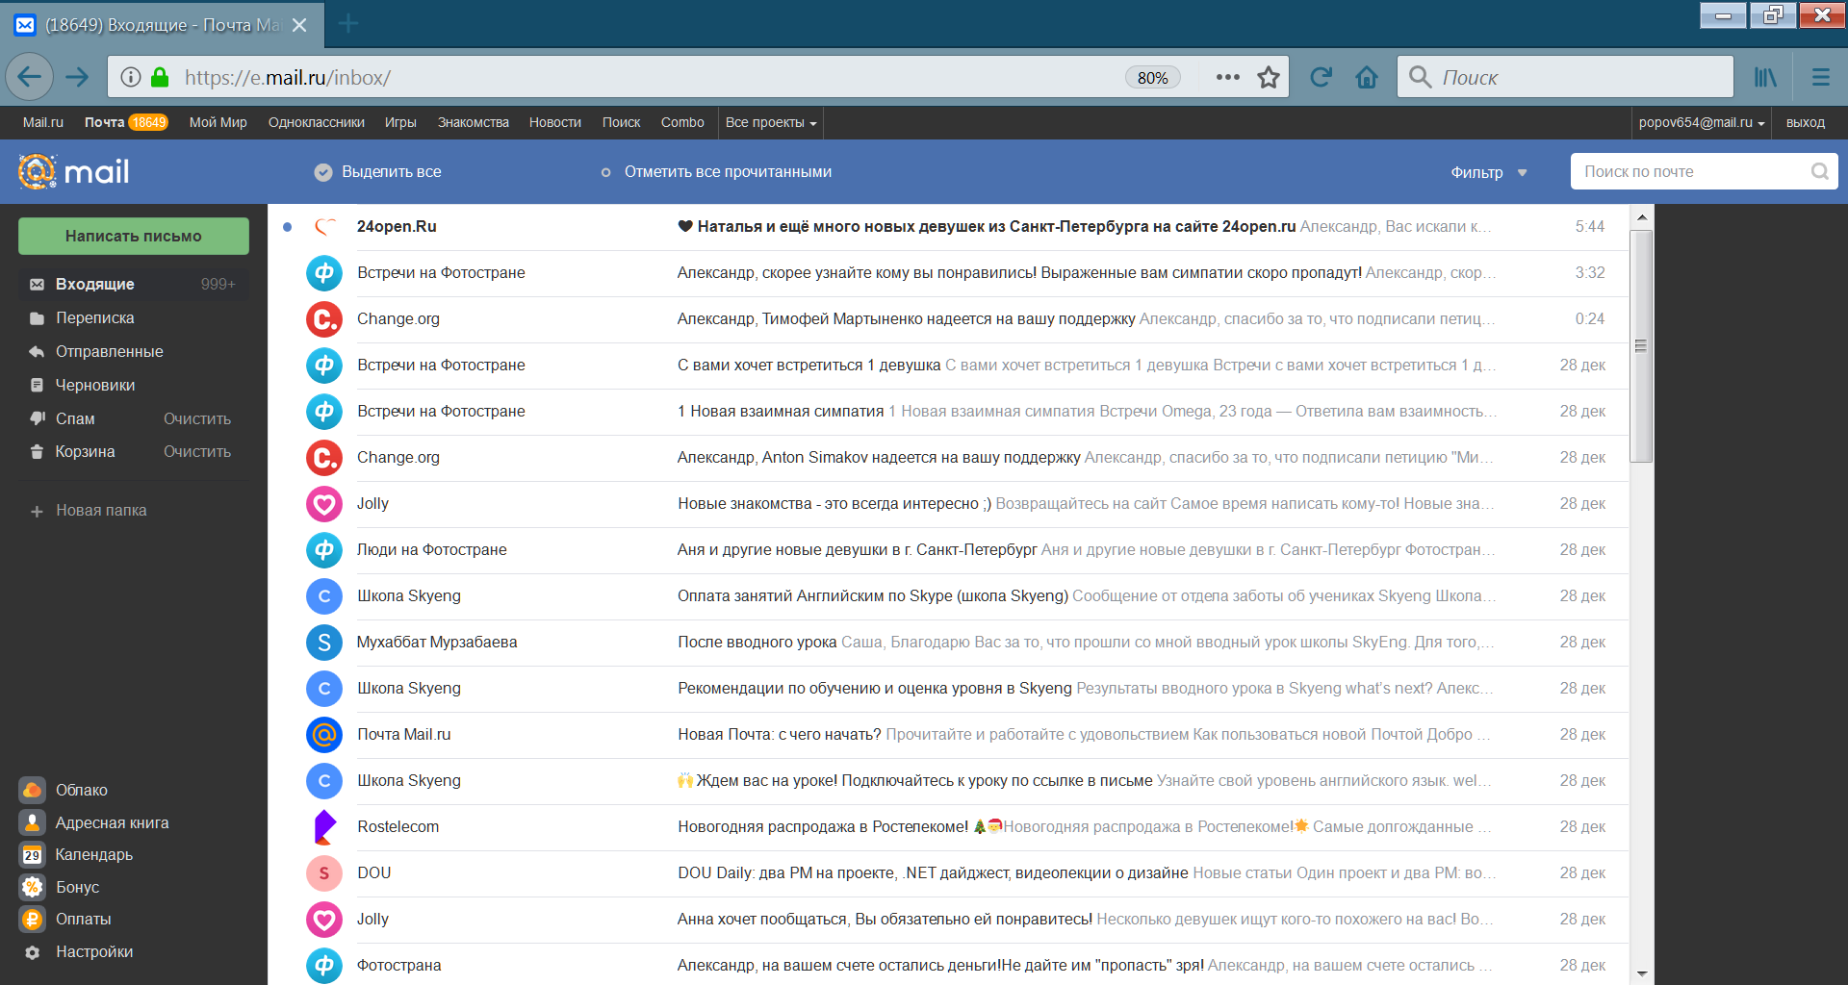Click the DOU sender avatar

click(324, 872)
